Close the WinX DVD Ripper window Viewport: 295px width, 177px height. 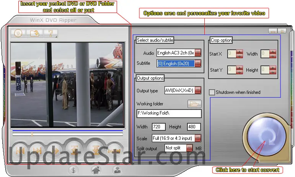tap(282, 31)
